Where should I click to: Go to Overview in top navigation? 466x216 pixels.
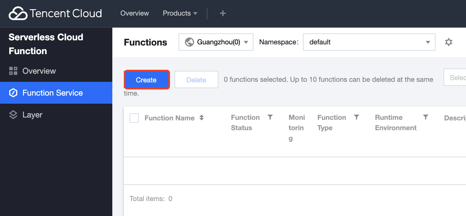[x=135, y=13]
